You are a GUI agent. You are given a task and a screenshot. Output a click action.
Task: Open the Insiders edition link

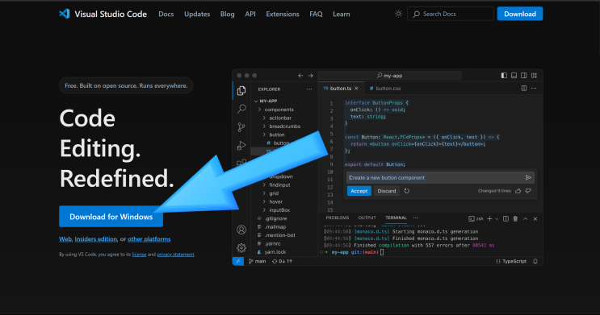(95, 239)
